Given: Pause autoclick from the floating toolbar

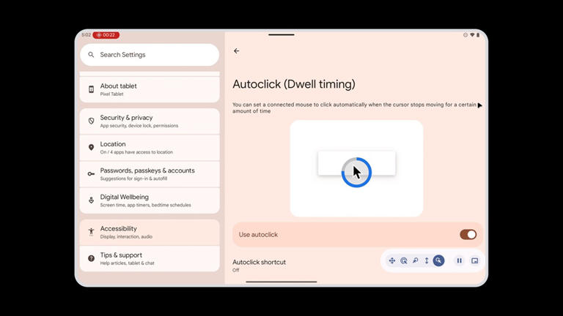Looking at the screenshot, I should point(460,260).
